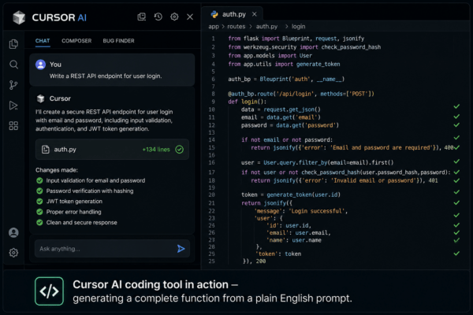Click the "auth_bp = Blueprint('auth', __name__)" line
The image size is (473, 315).
[286, 79]
